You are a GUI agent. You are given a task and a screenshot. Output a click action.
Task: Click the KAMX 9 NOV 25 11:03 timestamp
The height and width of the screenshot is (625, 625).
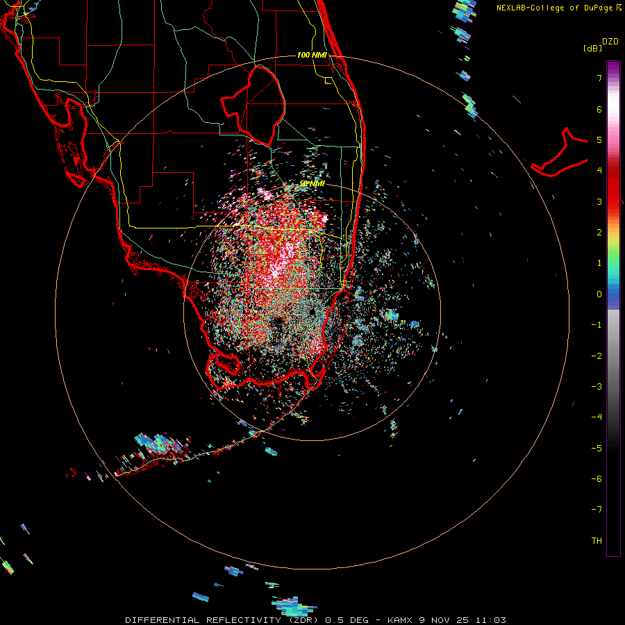pos(447,620)
